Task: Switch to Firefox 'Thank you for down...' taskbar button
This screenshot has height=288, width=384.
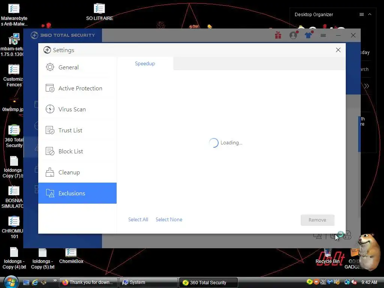Action: 88,282
